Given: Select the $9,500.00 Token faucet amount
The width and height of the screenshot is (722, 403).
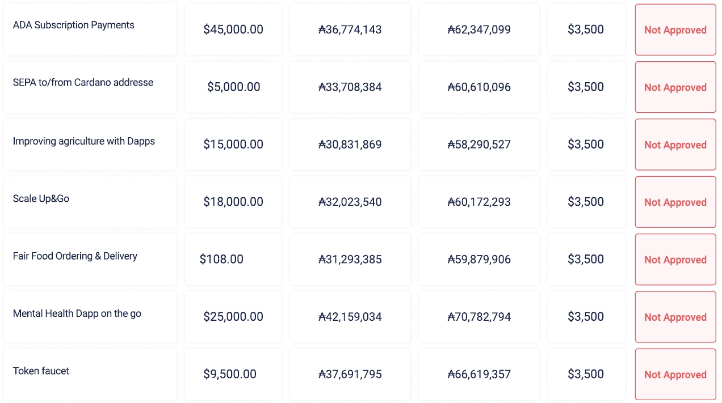Looking at the screenshot, I should (230, 374).
